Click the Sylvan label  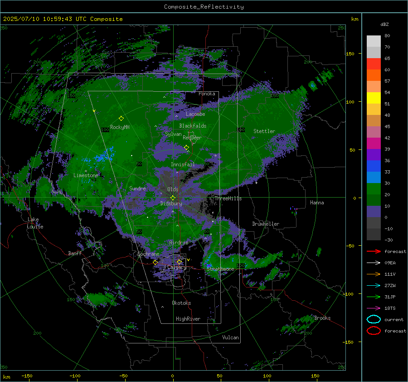(x=173, y=134)
